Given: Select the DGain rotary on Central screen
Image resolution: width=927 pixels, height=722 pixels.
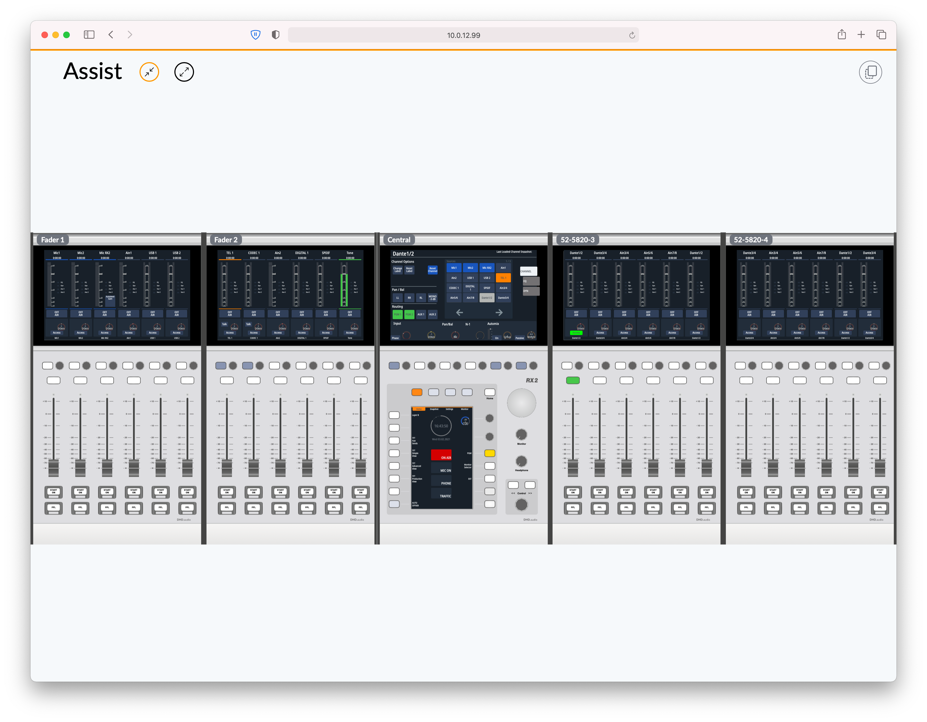Looking at the screenshot, I should (431, 335).
